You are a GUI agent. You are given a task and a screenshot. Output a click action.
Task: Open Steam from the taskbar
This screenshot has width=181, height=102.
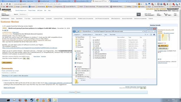click(32, 100)
